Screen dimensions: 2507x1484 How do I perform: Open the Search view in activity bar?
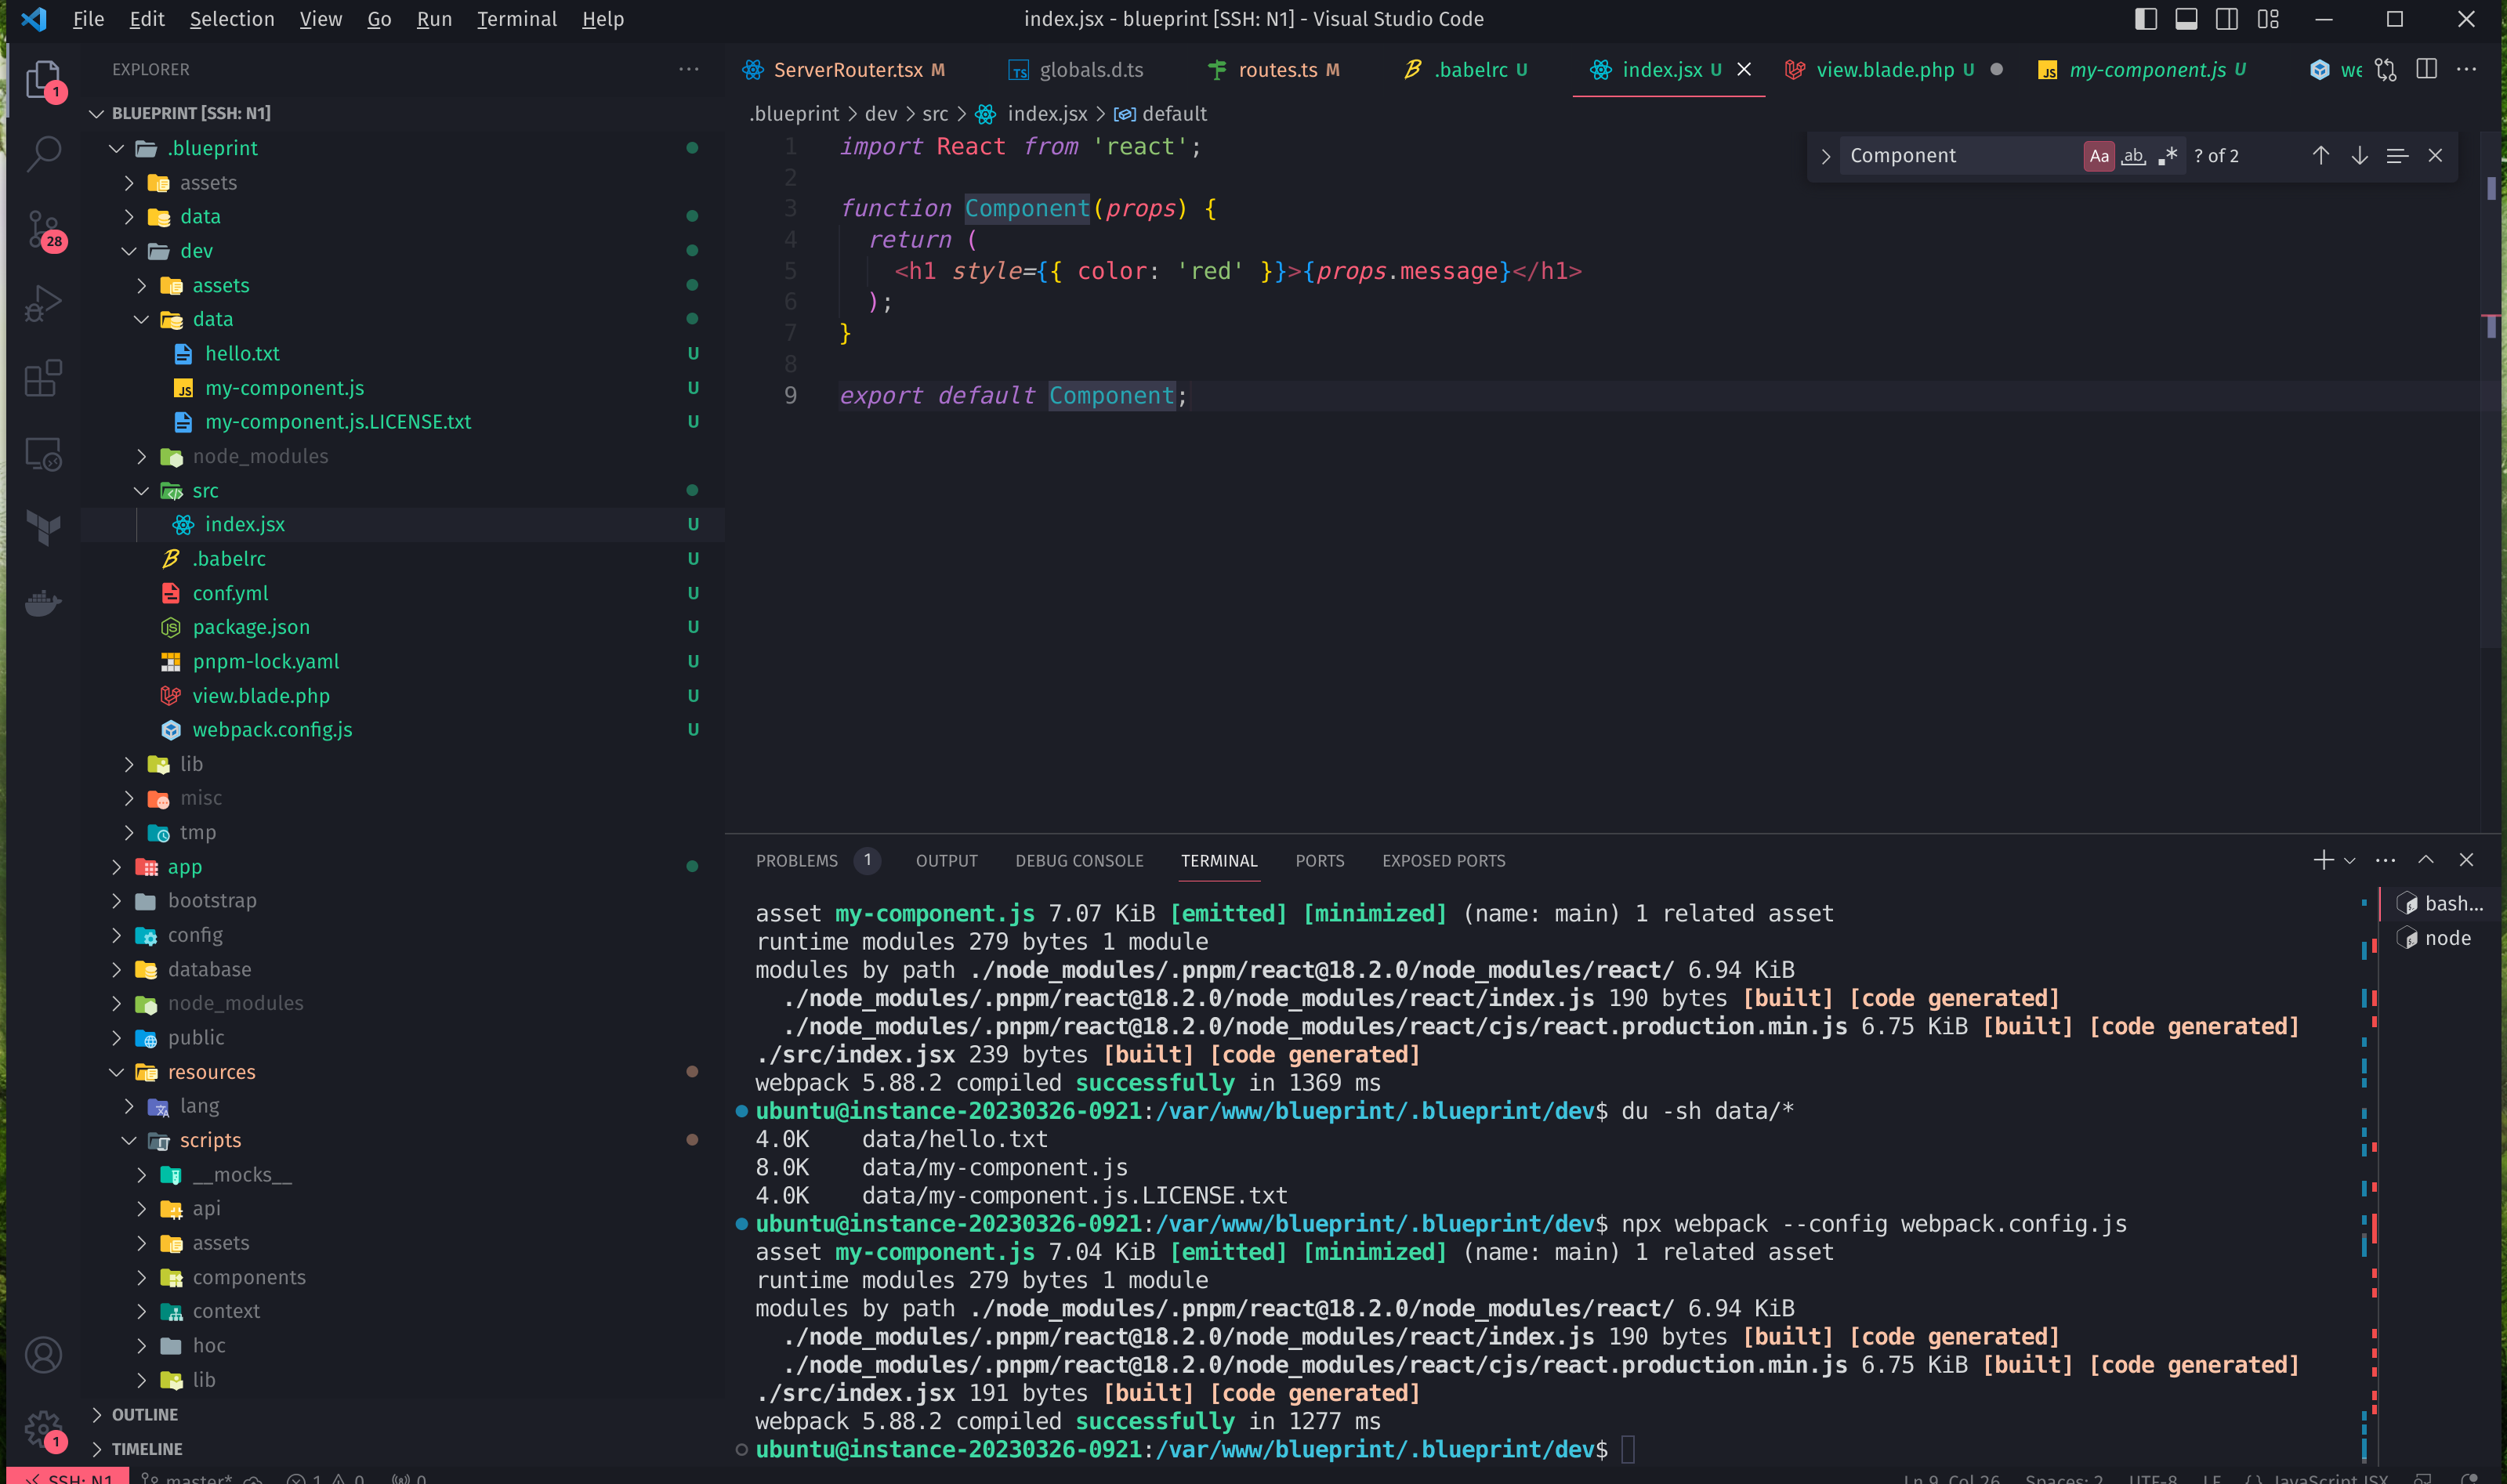pyautogui.click(x=43, y=153)
